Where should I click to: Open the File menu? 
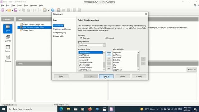tap(2, 6)
